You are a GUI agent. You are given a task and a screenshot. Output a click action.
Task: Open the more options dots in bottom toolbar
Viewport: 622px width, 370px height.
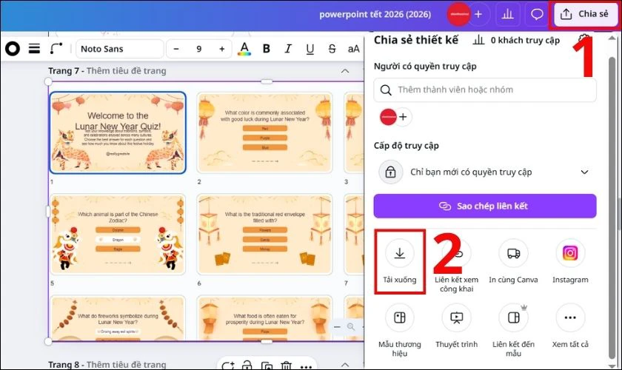pyautogui.click(x=306, y=366)
